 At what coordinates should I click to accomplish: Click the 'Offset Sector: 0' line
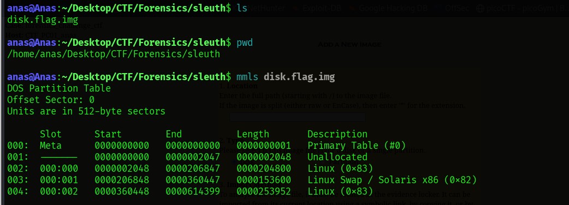tap(51, 100)
